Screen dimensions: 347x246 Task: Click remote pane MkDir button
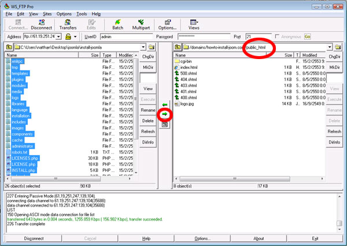tap(334, 67)
